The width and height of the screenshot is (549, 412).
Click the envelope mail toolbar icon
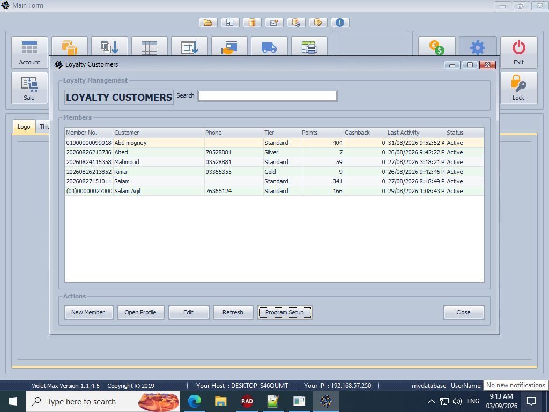coord(274,23)
